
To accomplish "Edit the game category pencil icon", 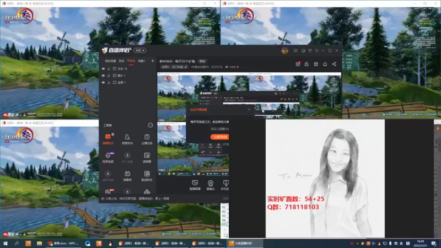I will click(186, 67).
